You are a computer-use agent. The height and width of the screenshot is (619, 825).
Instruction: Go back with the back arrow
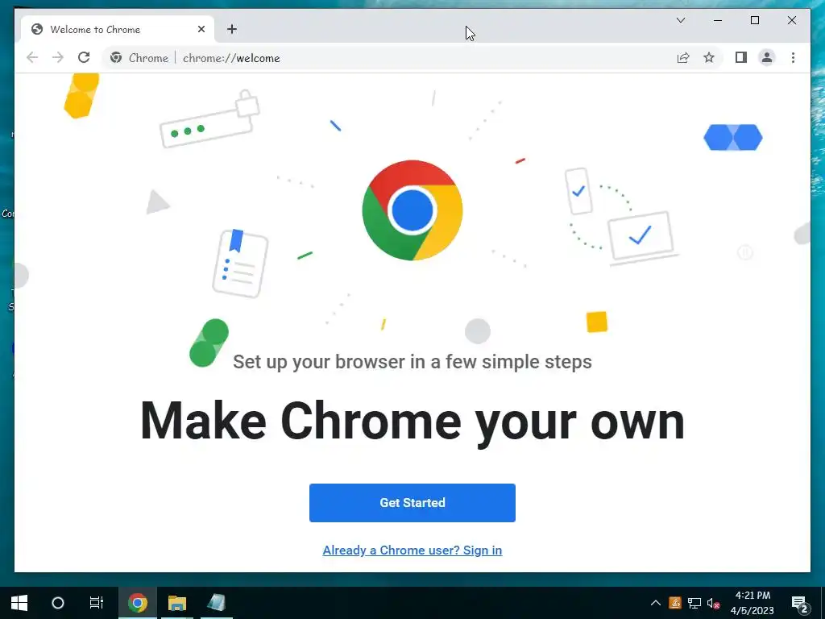32,57
